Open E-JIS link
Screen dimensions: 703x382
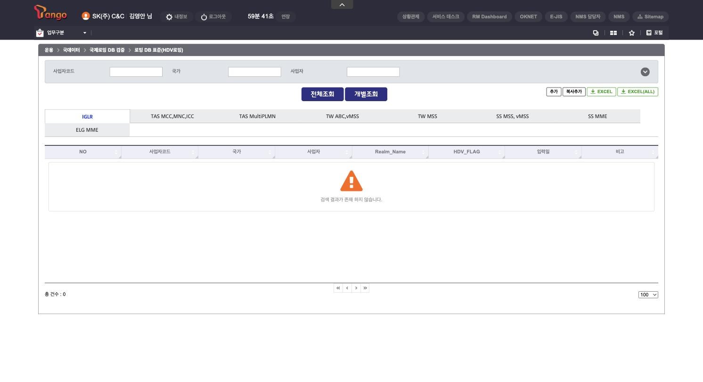coord(556,16)
